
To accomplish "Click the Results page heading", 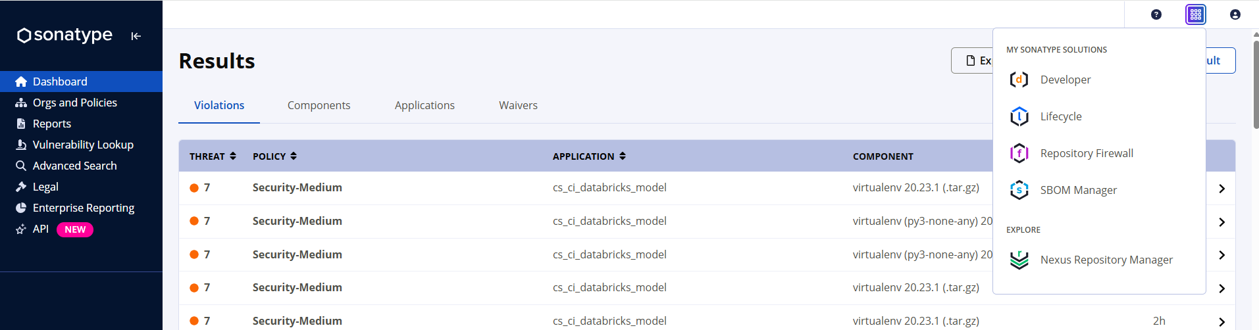I will click(x=217, y=60).
